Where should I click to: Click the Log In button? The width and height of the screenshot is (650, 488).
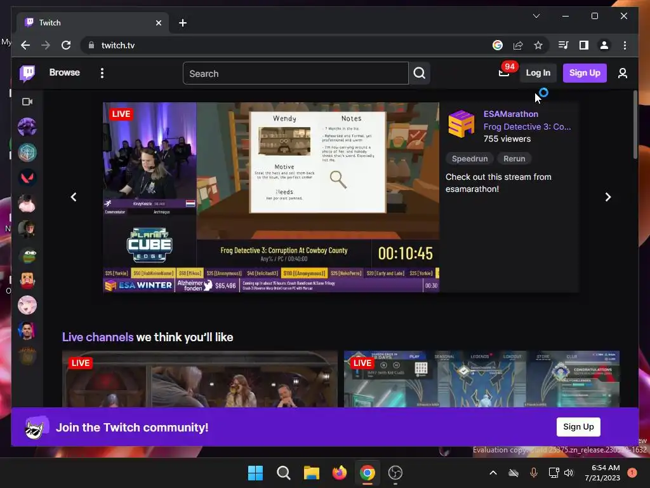pos(538,73)
